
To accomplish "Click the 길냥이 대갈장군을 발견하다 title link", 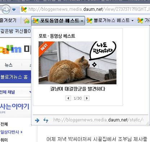I will pos(78,89).
